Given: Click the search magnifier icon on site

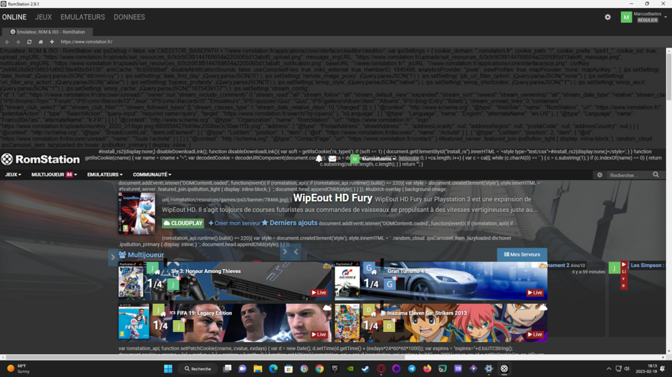Looking at the screenshot, I should click(x=656, y=175).
